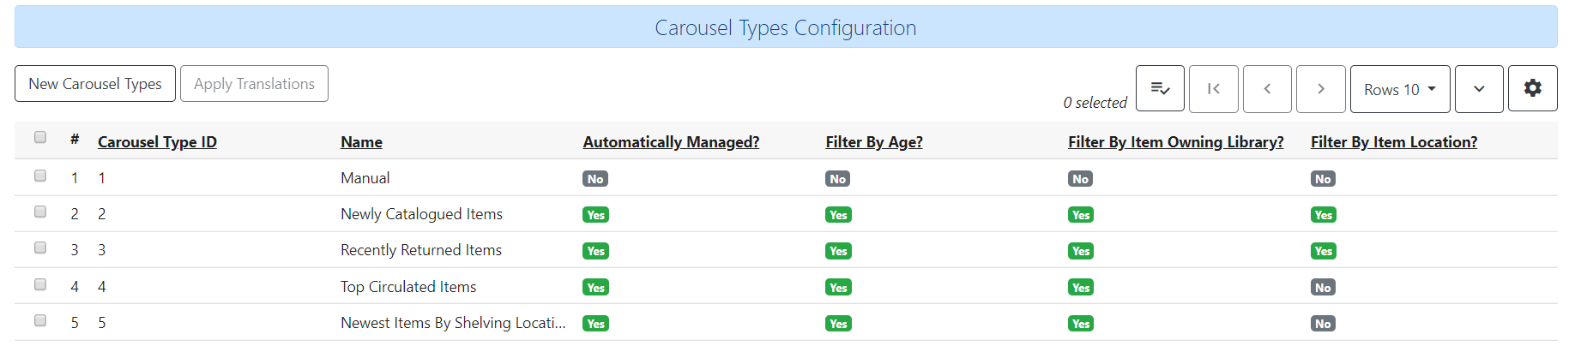The width and height of the screenshot is (1569, 358).
Task: Sort by Carousel Type ID column
Action: click(x=157, y=142)
